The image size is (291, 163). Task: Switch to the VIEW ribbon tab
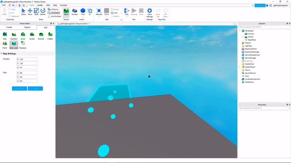tap(55, 5)
